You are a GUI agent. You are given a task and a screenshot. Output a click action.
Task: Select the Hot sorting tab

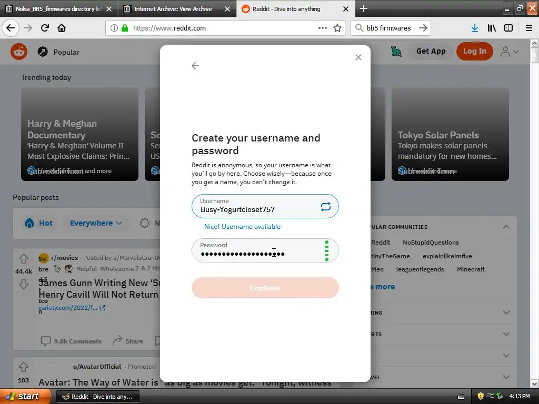coord(38,223)
